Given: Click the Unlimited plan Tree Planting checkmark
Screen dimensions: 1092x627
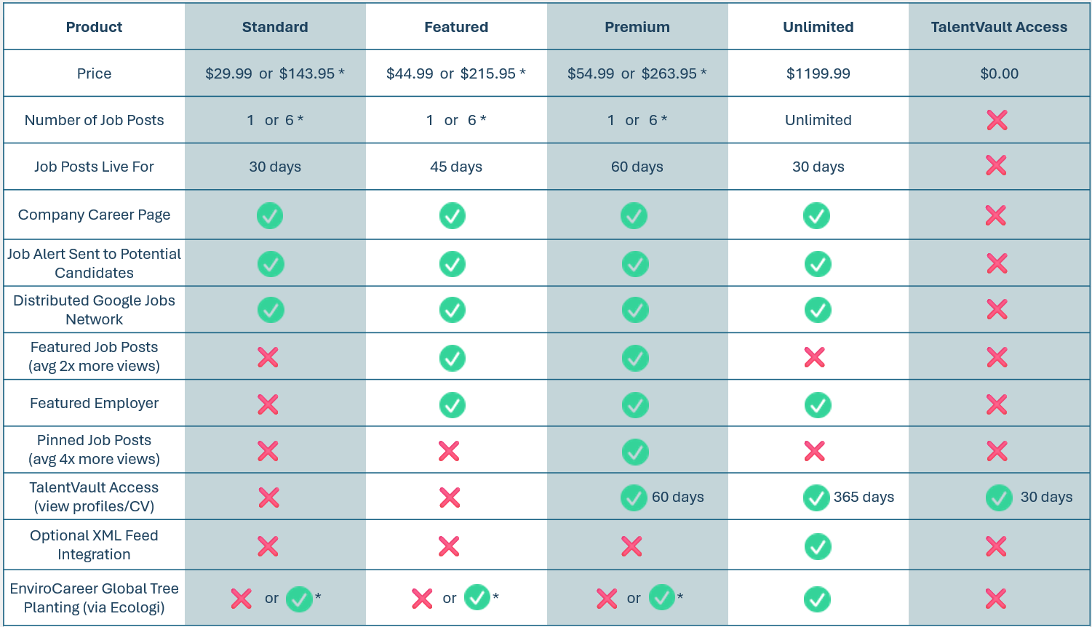Looking at the screenshot, I should point(817,599).
